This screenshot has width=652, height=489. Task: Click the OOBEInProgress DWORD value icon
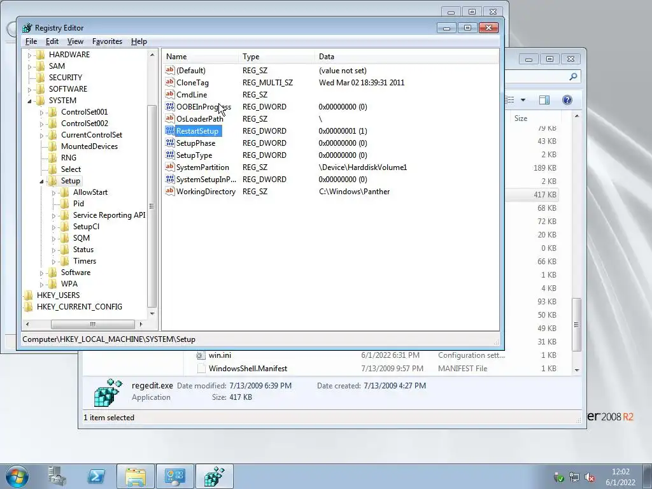169,106
